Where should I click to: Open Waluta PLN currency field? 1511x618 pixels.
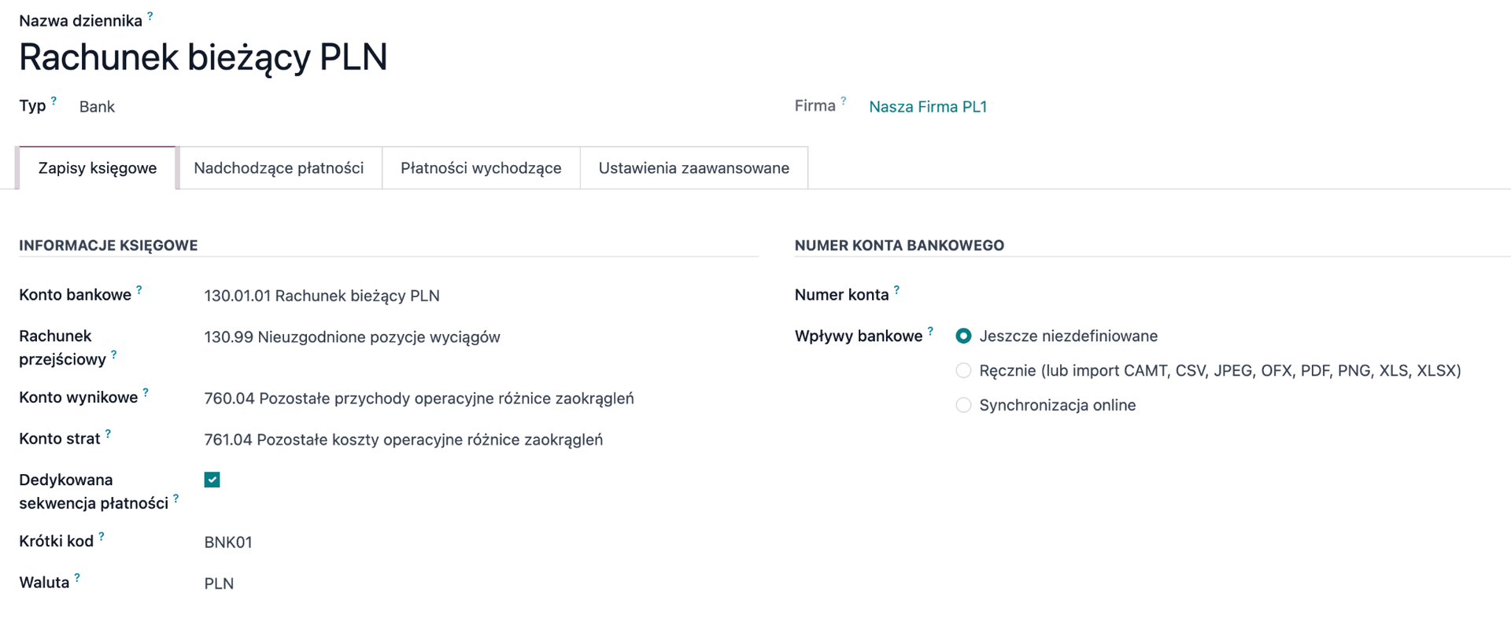[219, 583]
